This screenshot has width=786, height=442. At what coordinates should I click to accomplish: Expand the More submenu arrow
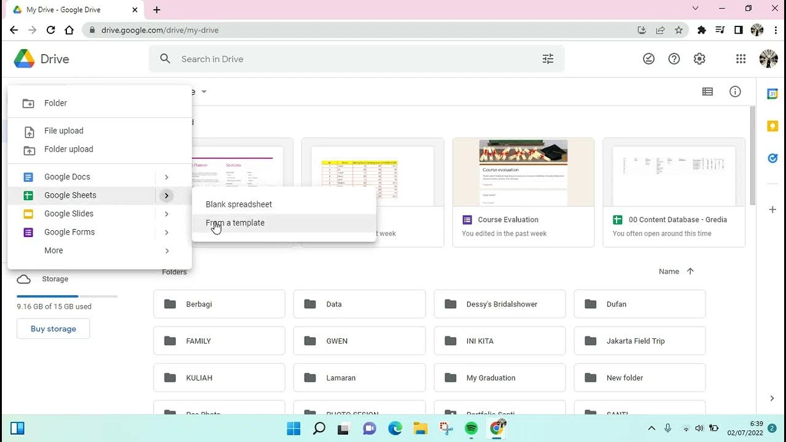(x=166, y=250)
